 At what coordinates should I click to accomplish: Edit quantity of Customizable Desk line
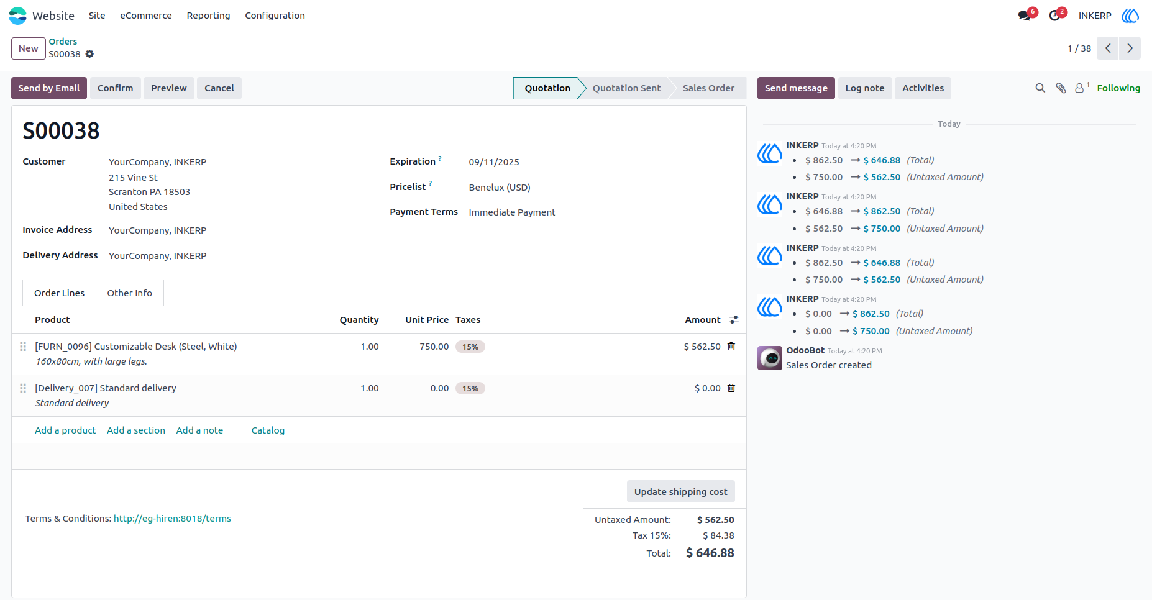click(x=369, y=347)
